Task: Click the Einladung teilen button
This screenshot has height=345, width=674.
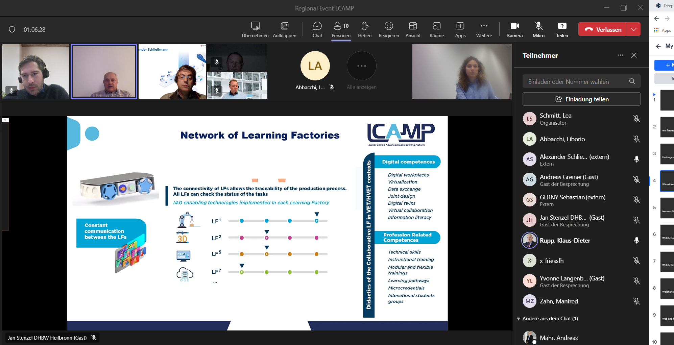Action: pyautogui.click(x=581, y=99)
